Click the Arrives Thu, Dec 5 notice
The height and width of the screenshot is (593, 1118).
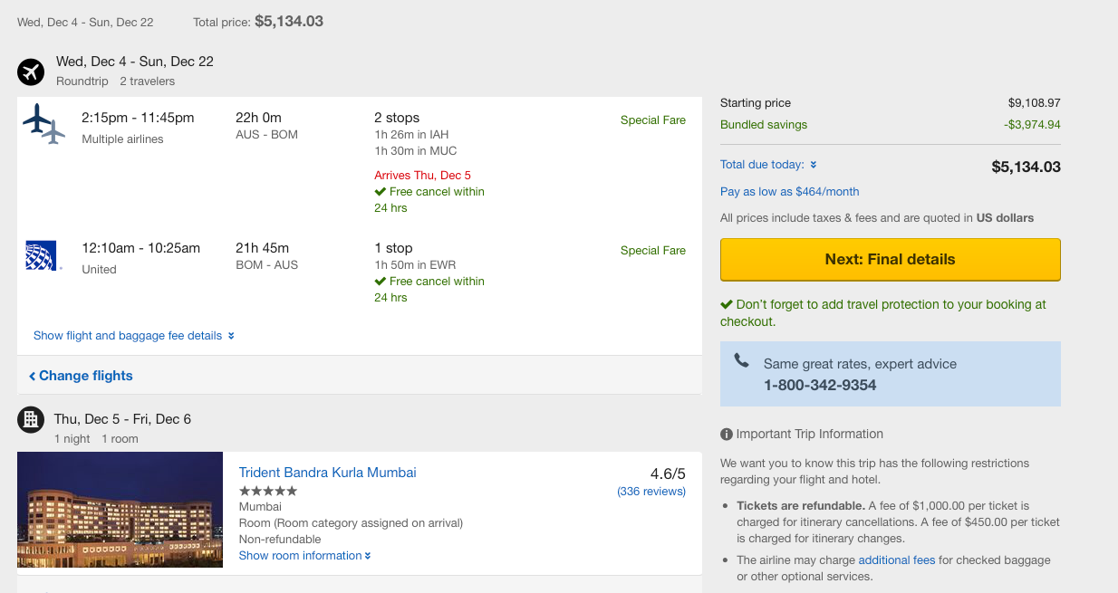point(423,176)
